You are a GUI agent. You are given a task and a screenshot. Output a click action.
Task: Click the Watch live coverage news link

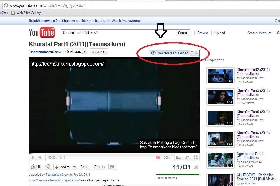(x=127, y=21)
